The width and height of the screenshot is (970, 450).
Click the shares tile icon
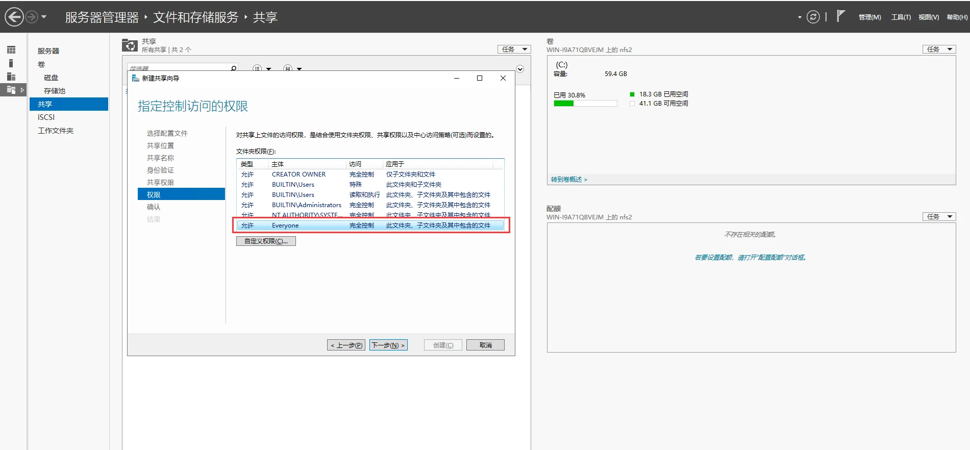pos(130,45)
